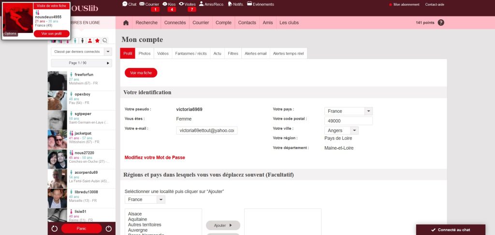495x235 pixels.
Task: Toggle the magnifier search filter in sidebar
Action: coord(105,41)
